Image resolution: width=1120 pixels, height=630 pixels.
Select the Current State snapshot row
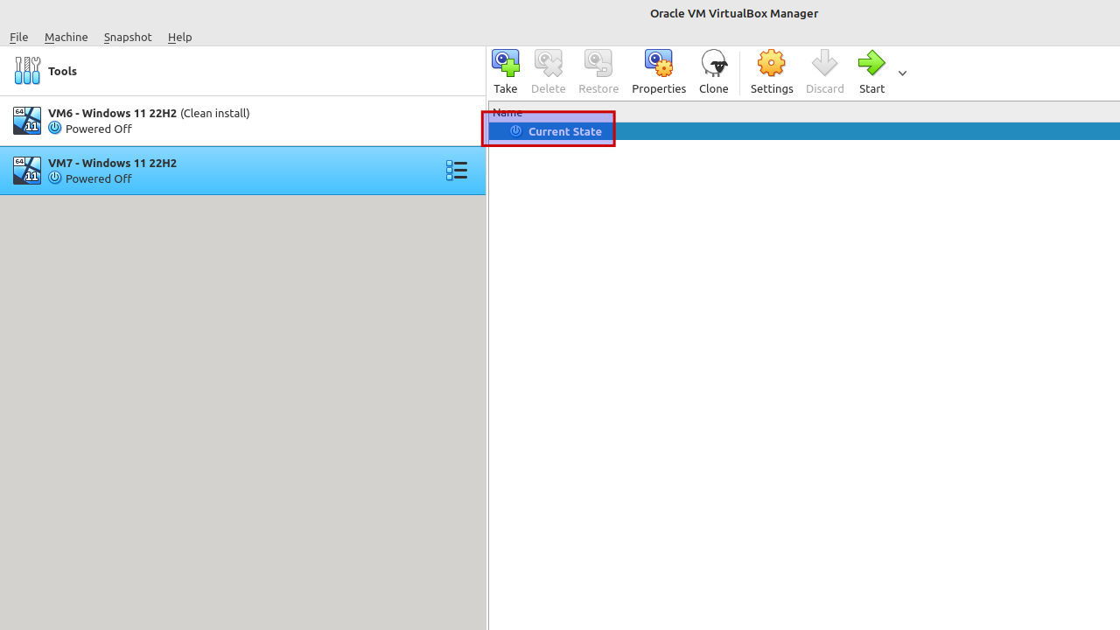[x=804, y=131]
